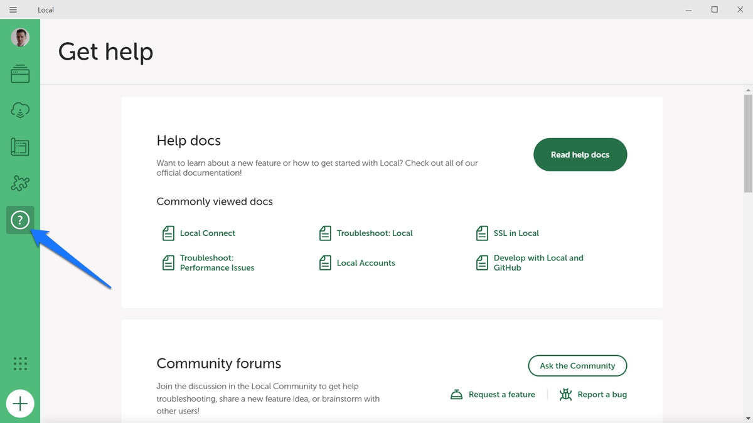This screenshot has height=423, width=753.
Task: Open the Local Accounts doc link
Action: (365, 263)
